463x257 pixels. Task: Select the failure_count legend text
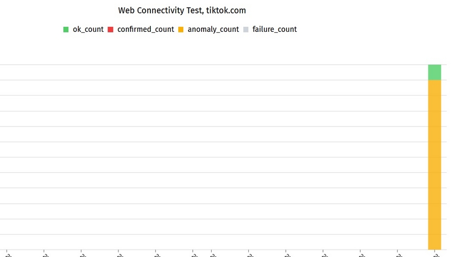pos(274,29)
